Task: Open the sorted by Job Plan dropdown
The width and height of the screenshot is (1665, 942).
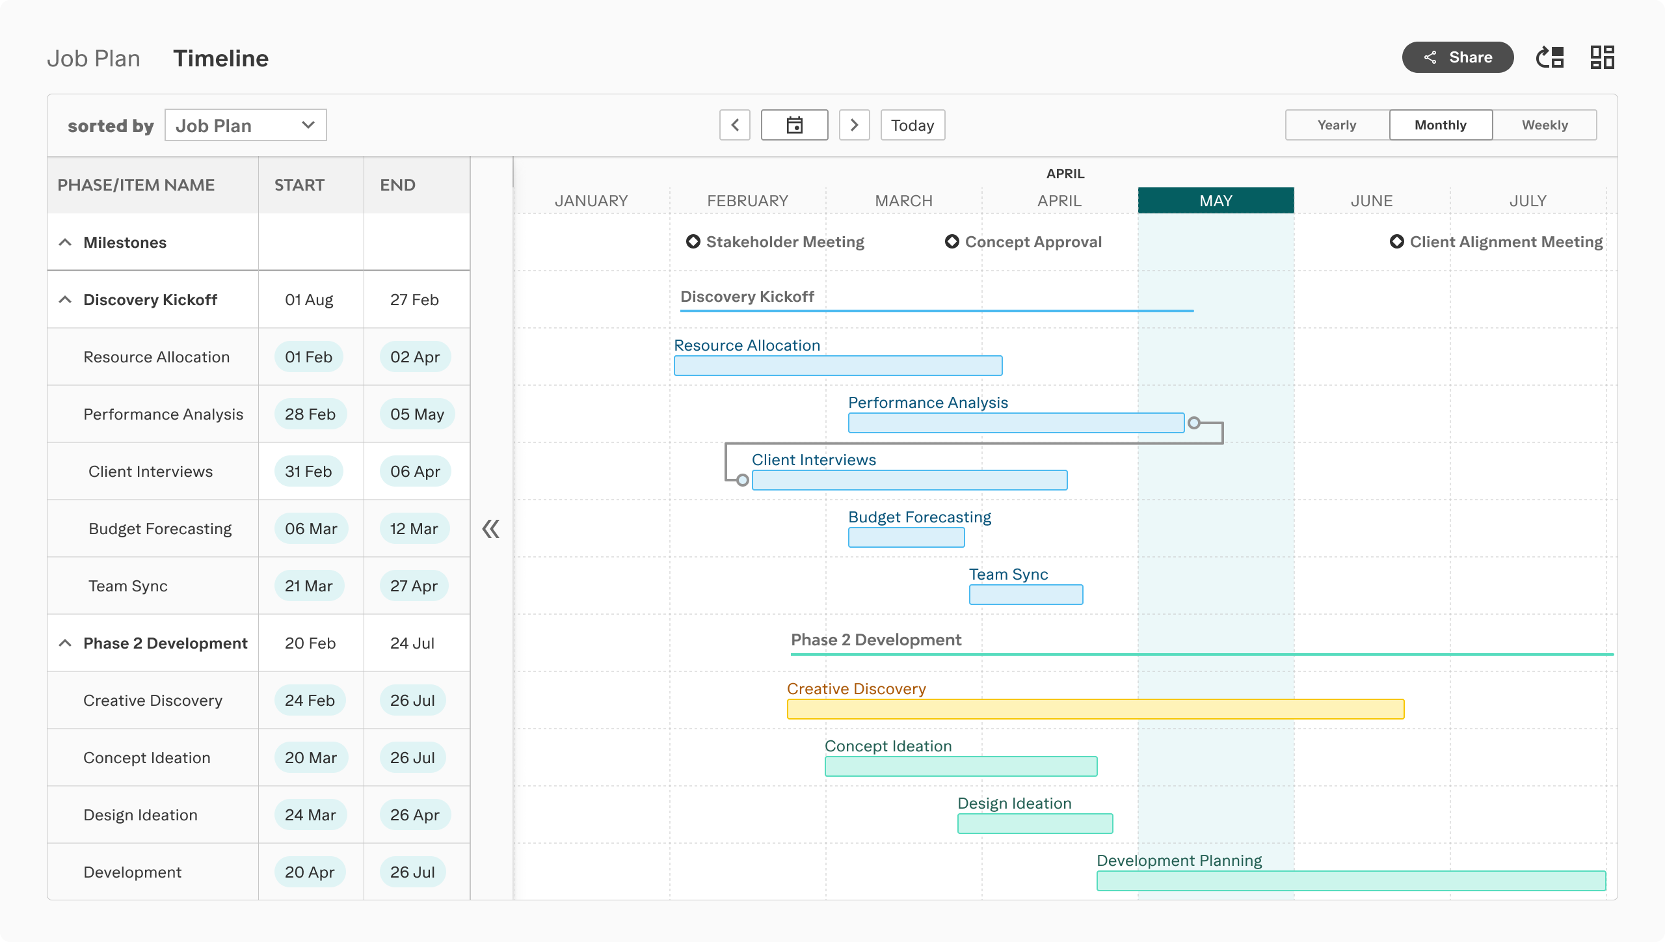Action: point(245,124)
